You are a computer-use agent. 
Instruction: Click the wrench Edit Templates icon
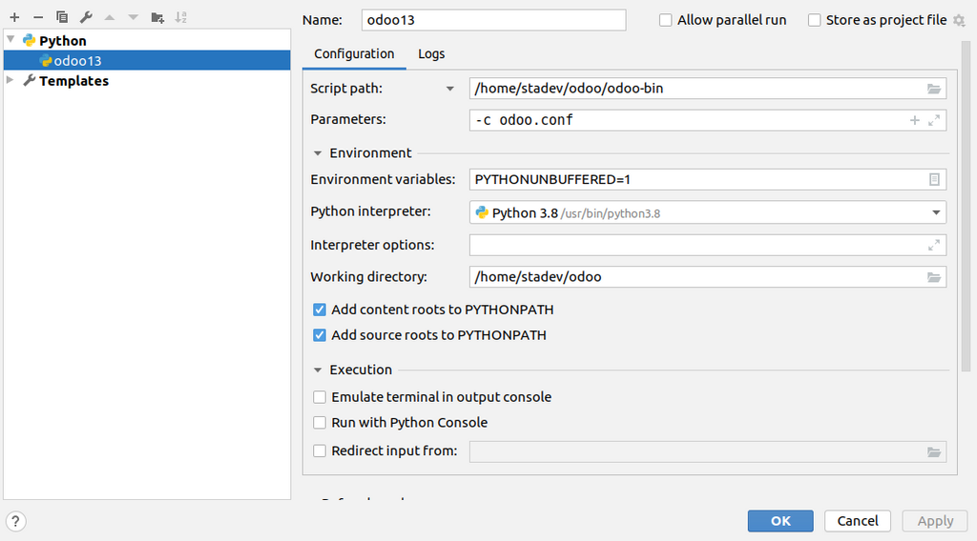(x=86, y=17)
